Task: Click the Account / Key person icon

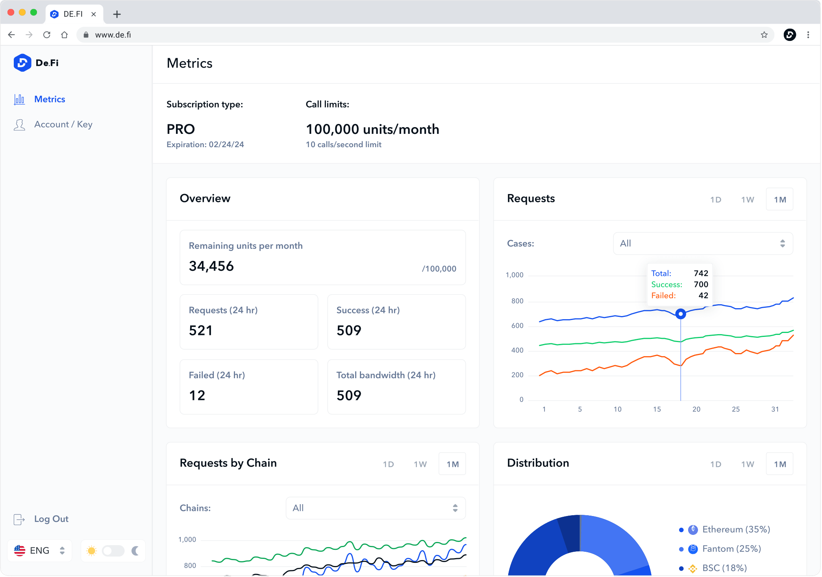Action: pyautogui.click(x=19, y=125)
